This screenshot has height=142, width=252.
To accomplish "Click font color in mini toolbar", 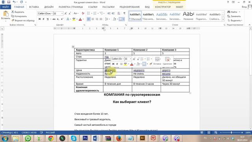I will (132, 64).
